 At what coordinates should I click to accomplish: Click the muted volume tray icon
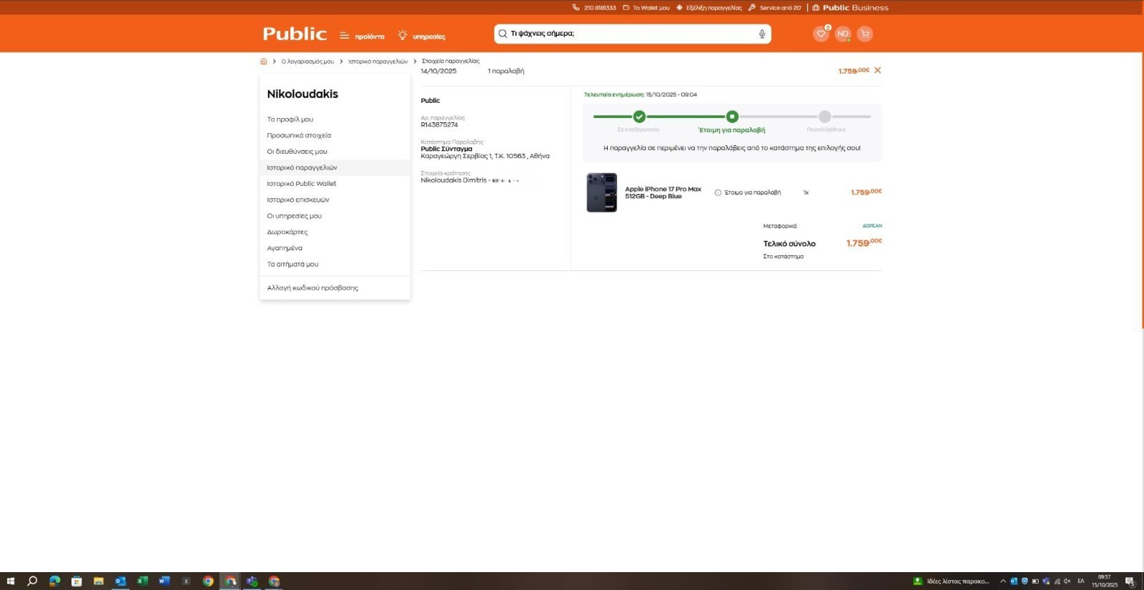(x=1067, y=581)
